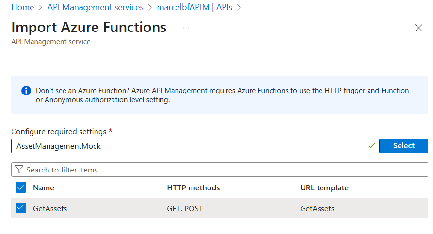Click the chevron after marcelbfAPIM | APIs
The width and height of the screenshot is (433, 234).
239,7
